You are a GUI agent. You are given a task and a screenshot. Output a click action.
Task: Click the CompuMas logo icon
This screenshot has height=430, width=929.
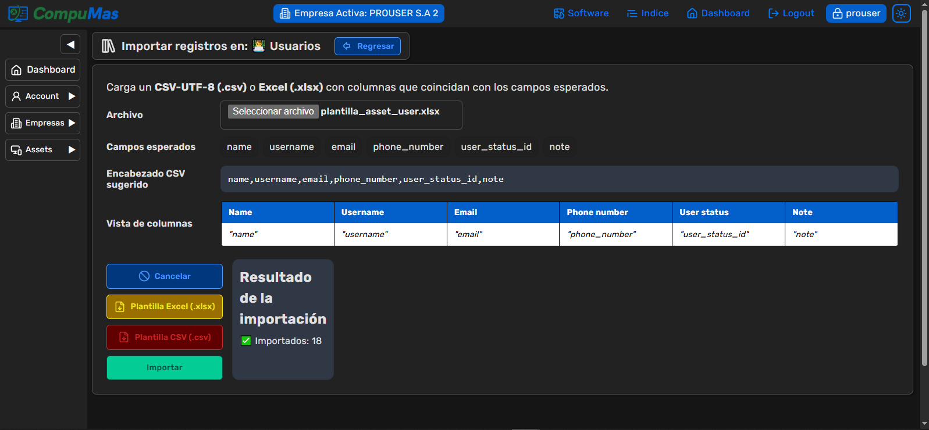(x=18, y=13)
